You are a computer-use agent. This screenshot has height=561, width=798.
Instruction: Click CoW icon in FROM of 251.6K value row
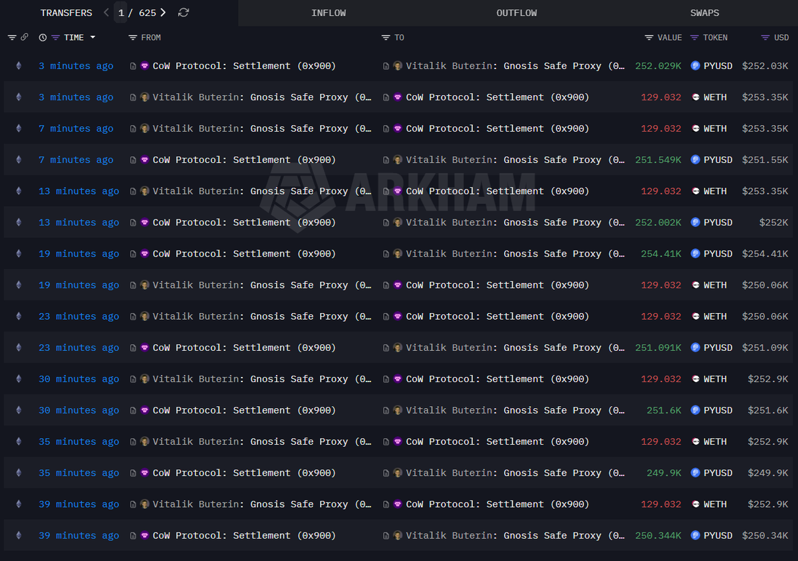coord(144,411)
